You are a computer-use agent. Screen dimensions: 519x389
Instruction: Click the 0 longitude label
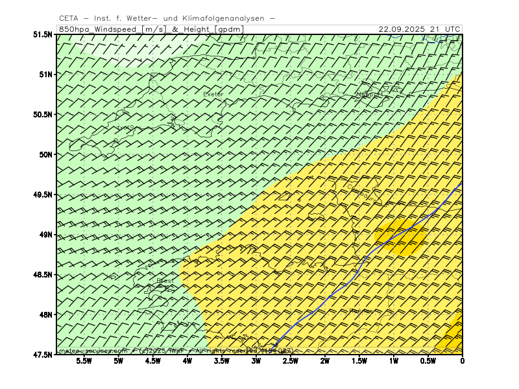tap(463, 361)
